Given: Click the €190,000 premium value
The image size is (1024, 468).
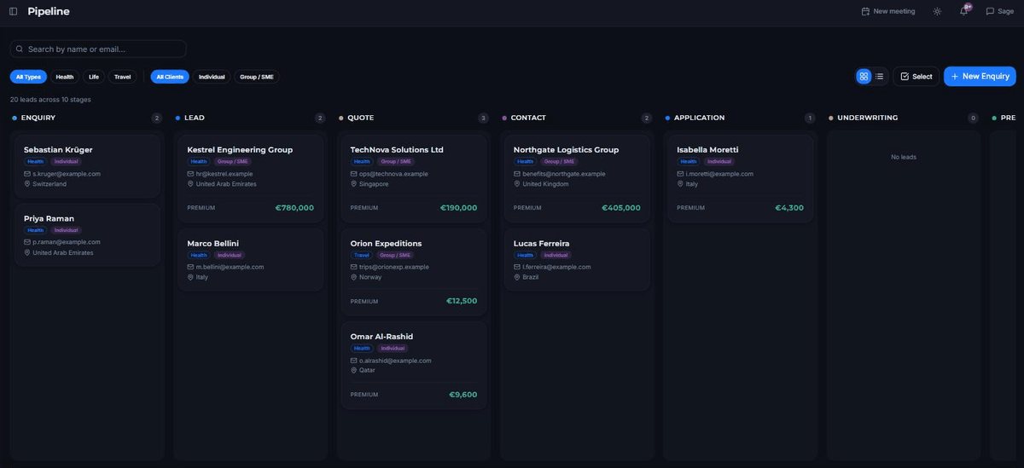Looking at the screenshot, I should pyautogui.click(x=458, y=207).
